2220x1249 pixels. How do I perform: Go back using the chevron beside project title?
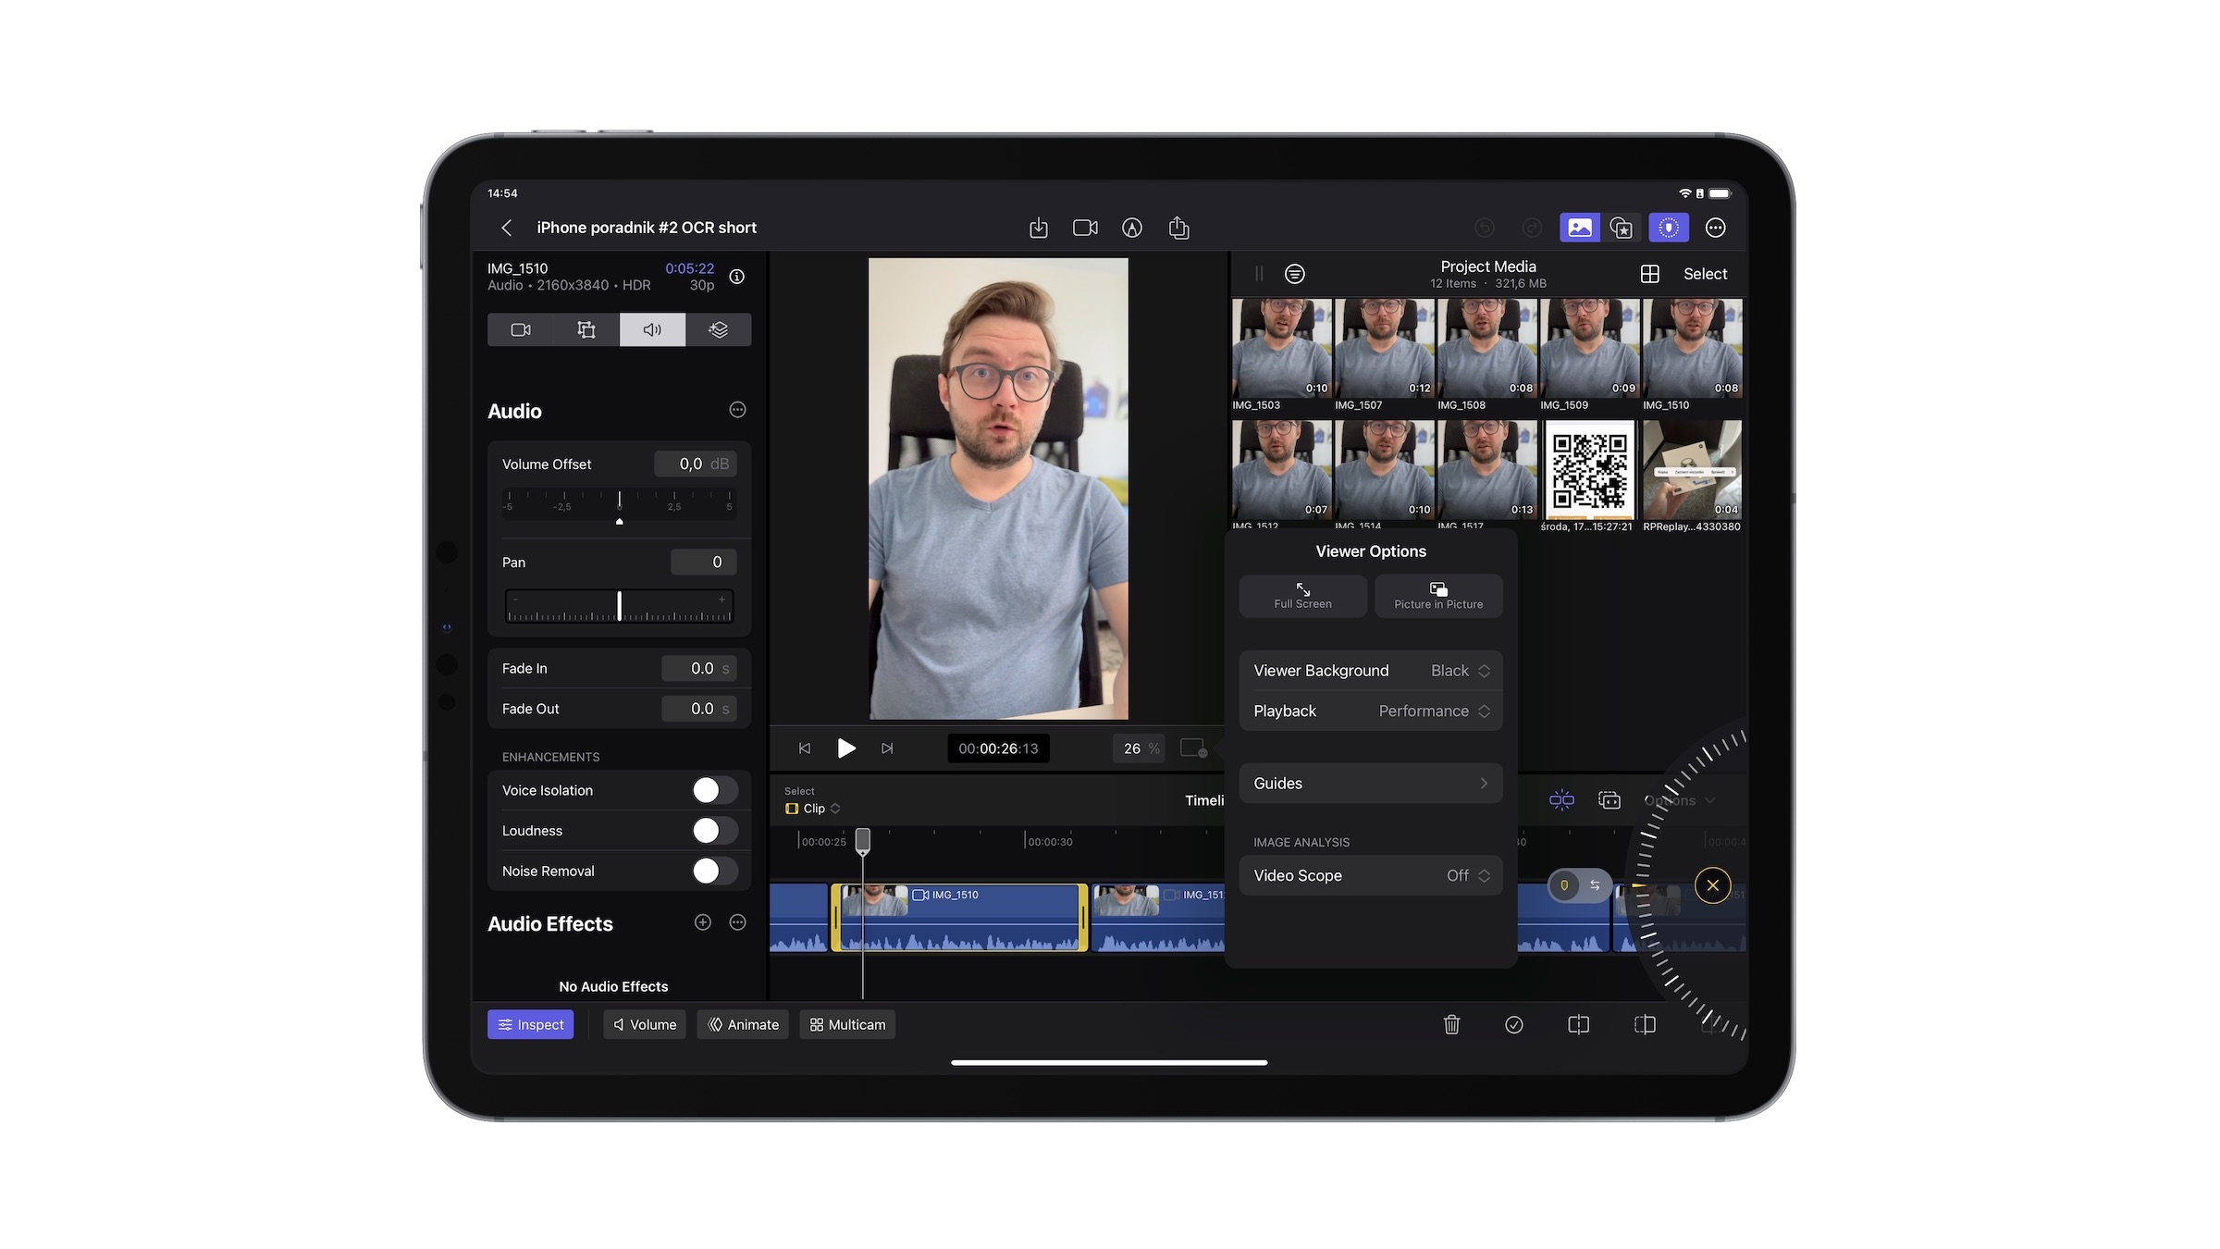pyautogui.click(x=506, y=228)
